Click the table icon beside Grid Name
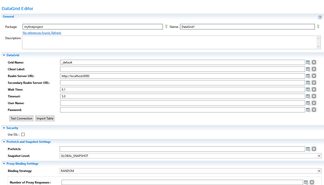Viewport: 324px width, 185px height. 308,63
